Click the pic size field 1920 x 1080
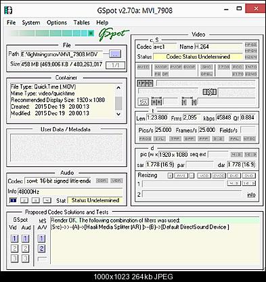The width and height of the screenshot is (266, 282). pyautogui.click(x=173, y=155)
